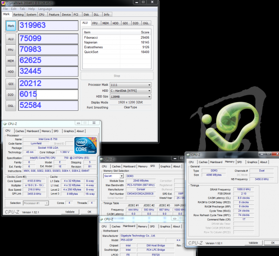
Task: Open the Tab menu in CrystalMark
Action: click(x=22, y=9)
